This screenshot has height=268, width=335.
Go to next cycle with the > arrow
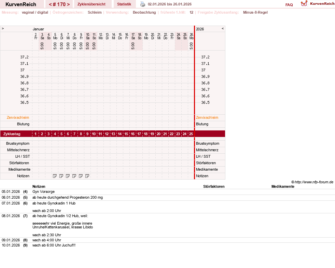click(x=68, y=4)
